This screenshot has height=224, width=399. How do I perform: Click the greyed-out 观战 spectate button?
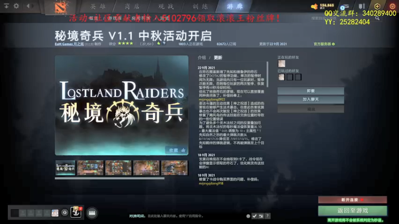tap(311, 109)
